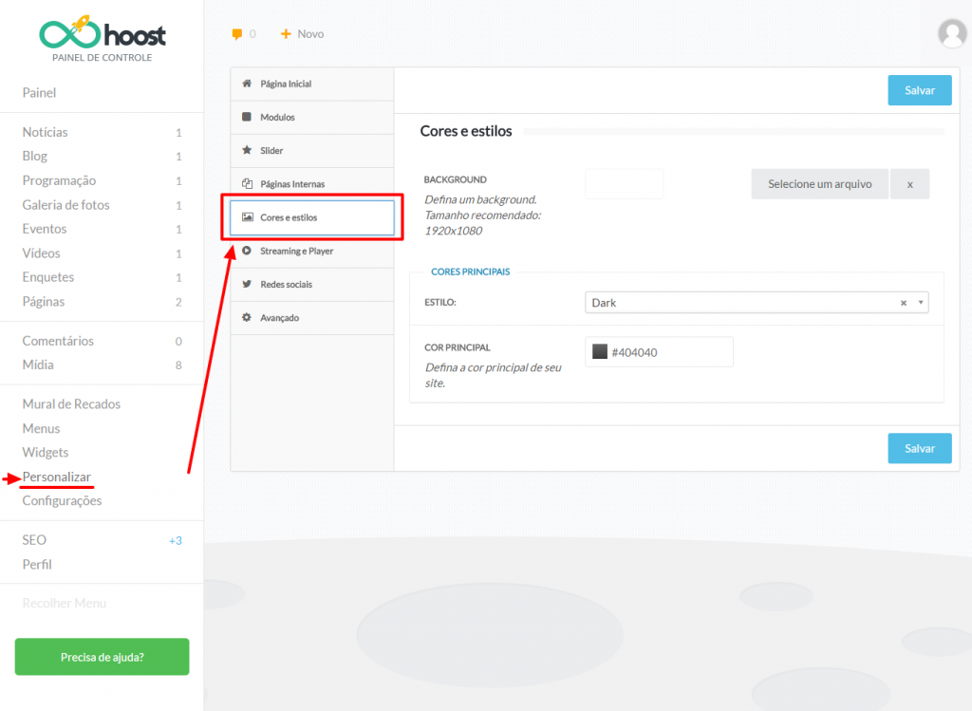This screenshot has height=711, width=972.
Task: Select the Cores e estilos image icon
Action: 248,217
